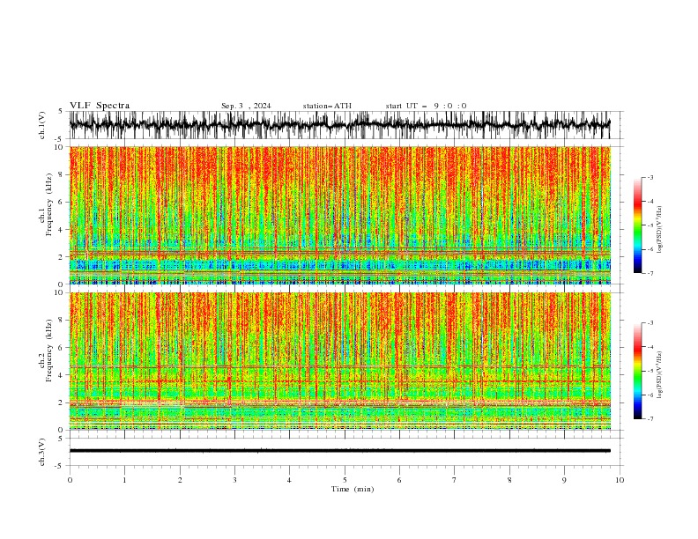The width and height of the screenshot is (698, 539).
Task: Click the -3 label on ch.2 color bar
Action: point(650,323)
